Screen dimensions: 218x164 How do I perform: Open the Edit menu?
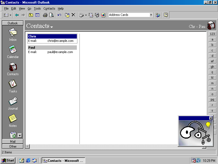pyautogui.click(x=14, y=8)
